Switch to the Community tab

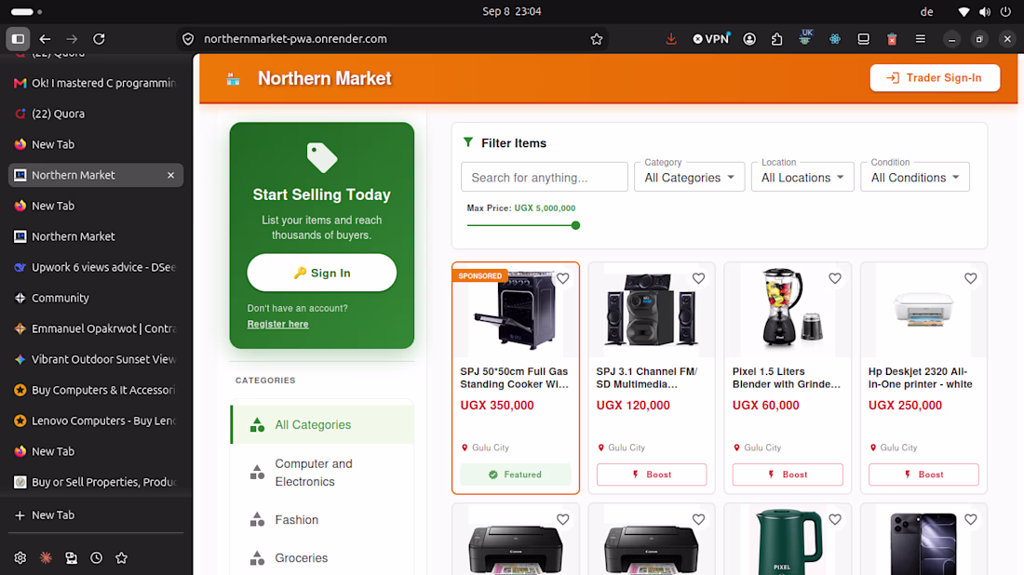coord(95,298)
